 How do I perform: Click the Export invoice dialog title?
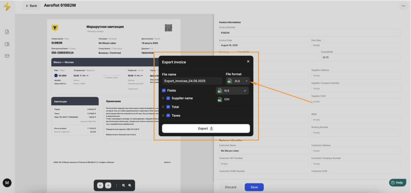tap(174, 62)
